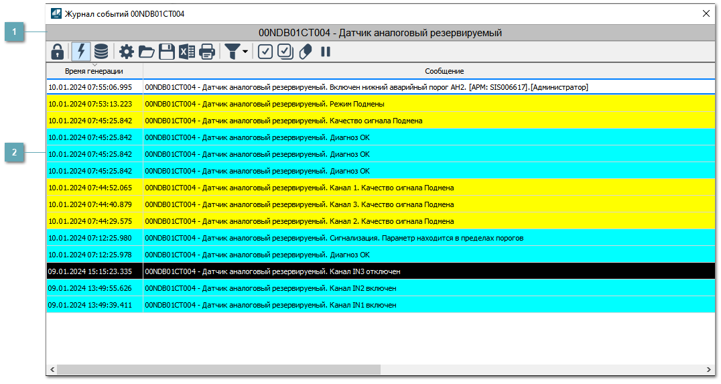Click the eraser clear icon

coord(306,52)
